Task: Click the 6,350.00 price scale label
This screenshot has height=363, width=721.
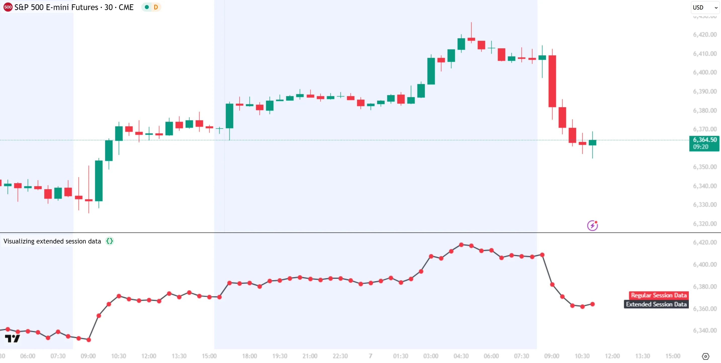Action: coord(704,167)
